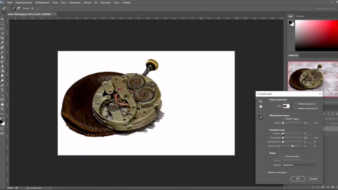Select the Rectangle shape tool

(2, 100)
